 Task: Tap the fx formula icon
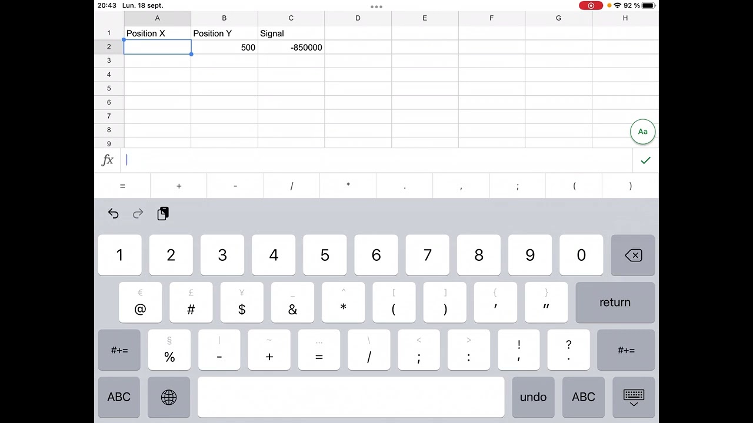pyautogui.click(x=108, y=160)
